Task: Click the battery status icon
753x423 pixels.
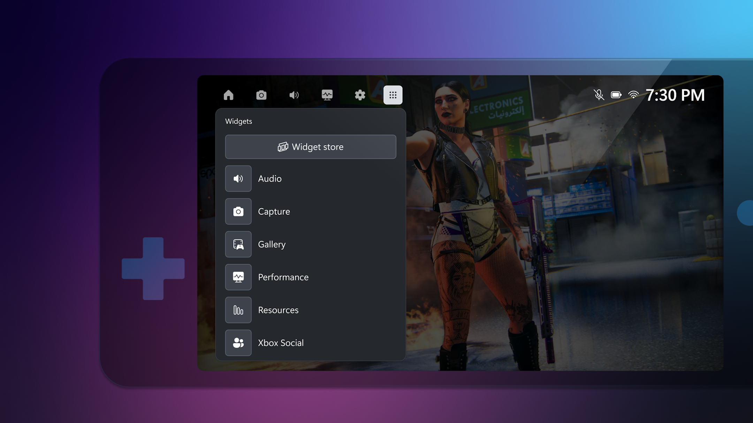Action: [616, 95]
